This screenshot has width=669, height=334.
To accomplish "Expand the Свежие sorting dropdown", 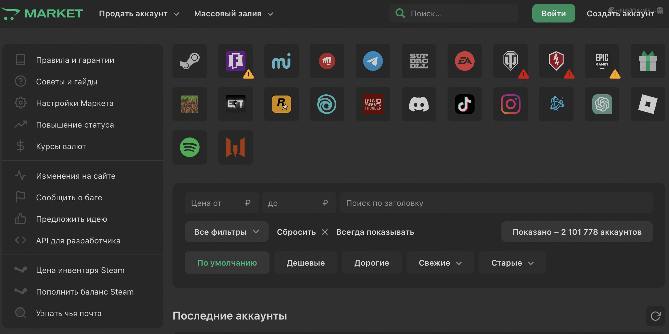I will tap(440, 263).
